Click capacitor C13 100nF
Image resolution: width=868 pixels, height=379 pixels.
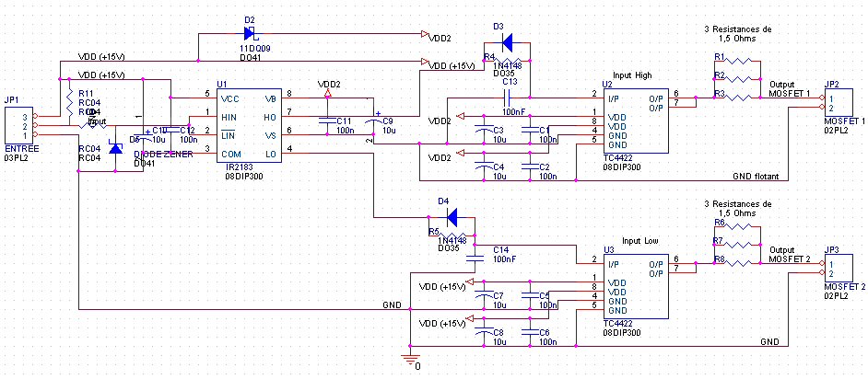point(507,98)
